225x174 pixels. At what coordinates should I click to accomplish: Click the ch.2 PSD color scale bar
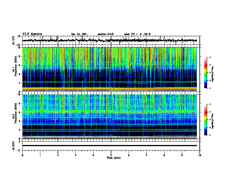pyautogui.click(x=206, y=120)
